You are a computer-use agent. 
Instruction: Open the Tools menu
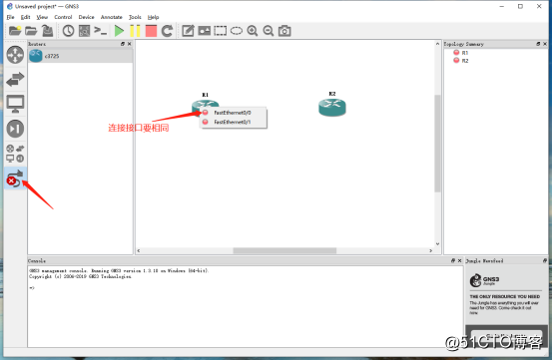(x=135, y=17)
